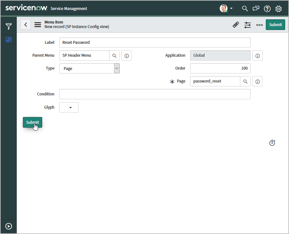Viewport: 289px width, 234px height.
Task: Open the user profile avatar menu
Action: [x=226, y=8]
